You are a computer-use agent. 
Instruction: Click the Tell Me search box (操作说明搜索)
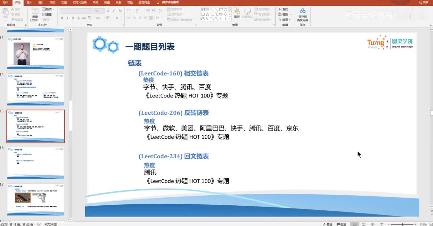click(x=170, y=2)
